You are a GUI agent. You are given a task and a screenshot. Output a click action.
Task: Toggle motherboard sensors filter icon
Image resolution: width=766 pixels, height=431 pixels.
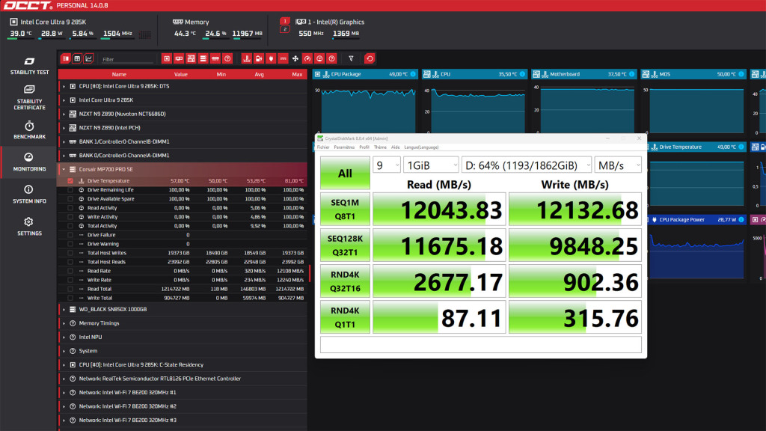[191, 58]
